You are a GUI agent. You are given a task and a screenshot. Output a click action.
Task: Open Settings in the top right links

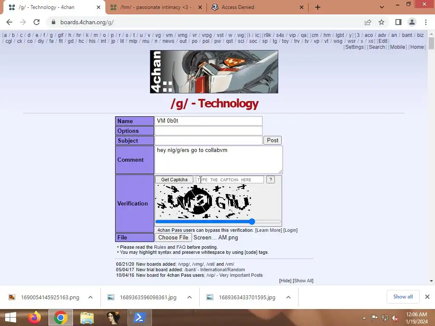tap(354, 47)
